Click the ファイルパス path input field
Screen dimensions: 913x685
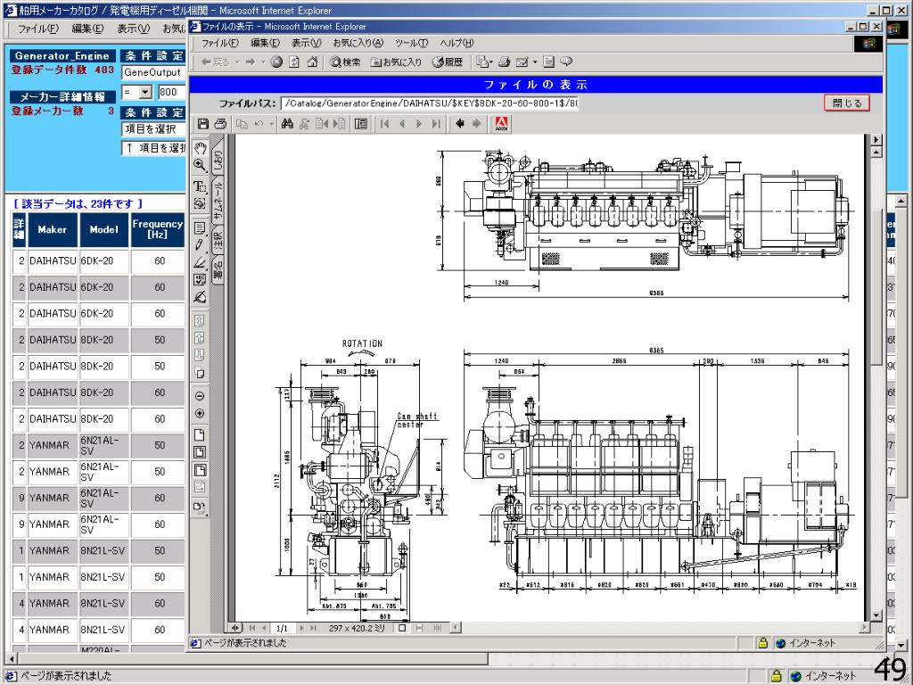(x=430, y=103)
